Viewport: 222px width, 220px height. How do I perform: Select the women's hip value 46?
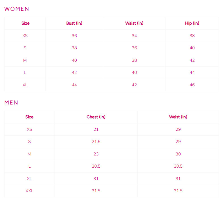tap(192, 85)
